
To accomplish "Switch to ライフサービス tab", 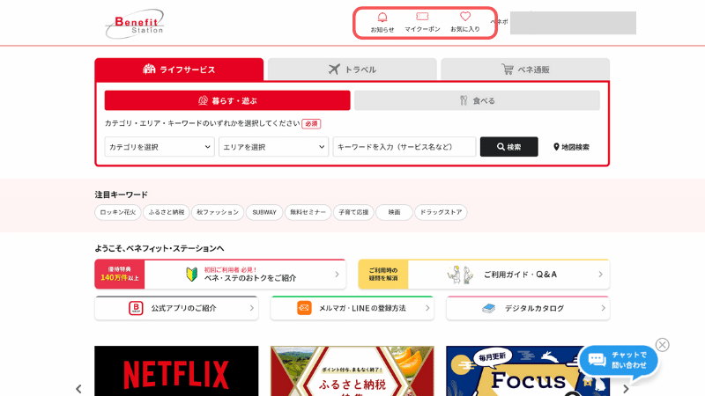I will (179, 70).
